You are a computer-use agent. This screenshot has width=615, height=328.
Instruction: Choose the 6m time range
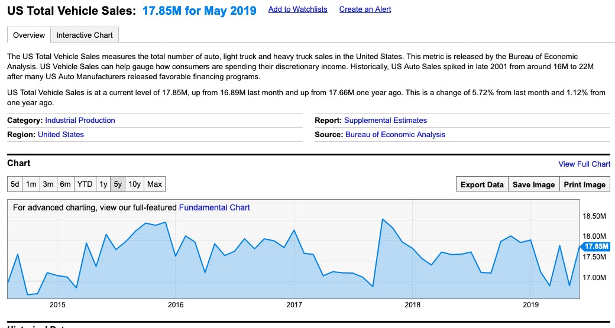click(x=65, y=184)
